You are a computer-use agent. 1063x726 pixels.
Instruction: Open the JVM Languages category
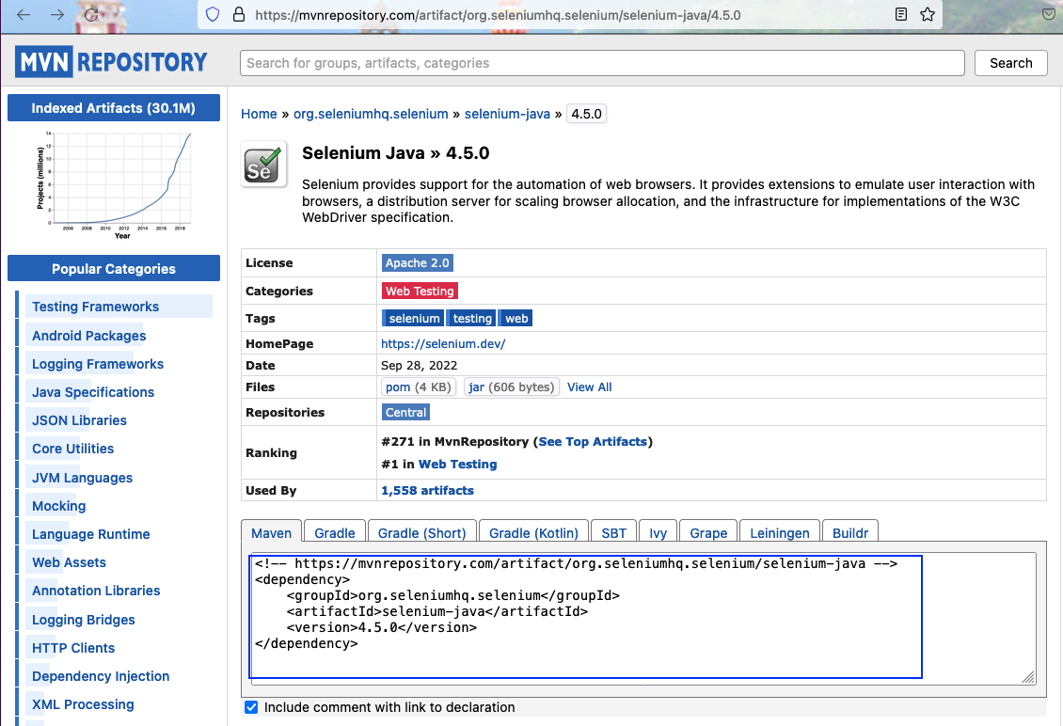82,478
